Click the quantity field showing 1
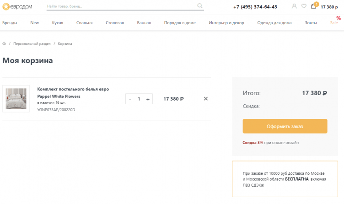Viewport: 344px width, 204px height. [x=139, y=99]
